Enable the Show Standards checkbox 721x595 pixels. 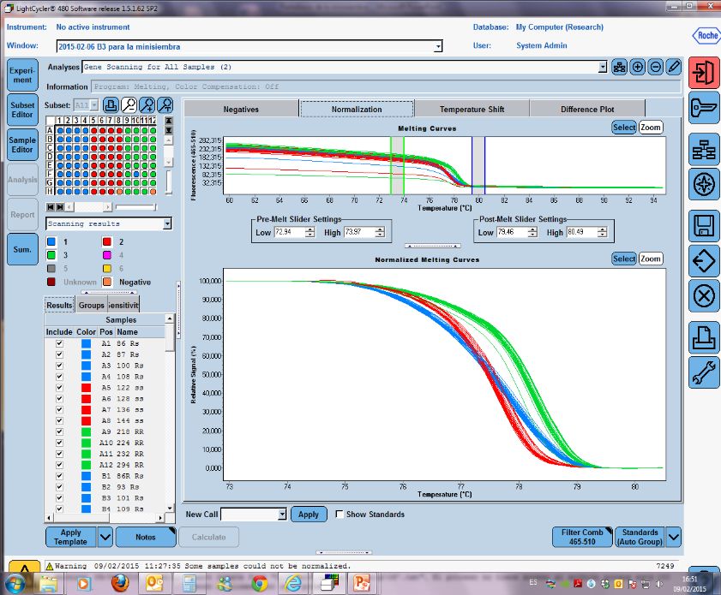tap(339, 515)
